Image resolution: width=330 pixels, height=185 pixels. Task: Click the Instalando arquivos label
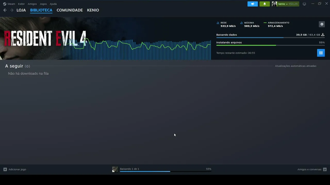tap(229, 42)
